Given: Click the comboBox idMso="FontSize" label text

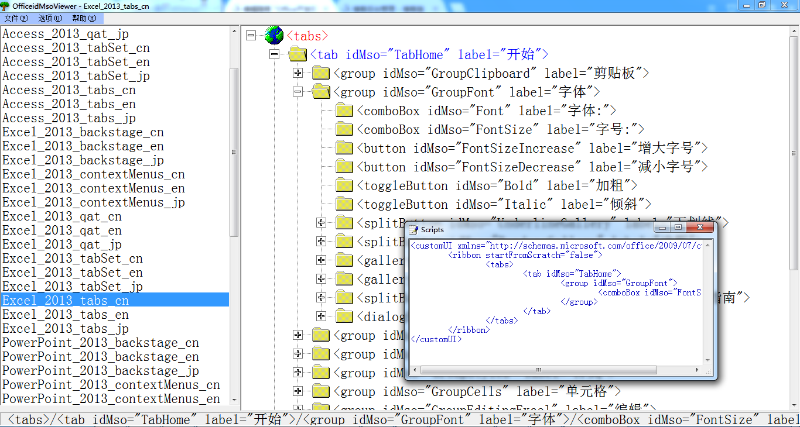Looking at the screenshot, I should click(x=501, y=129).
